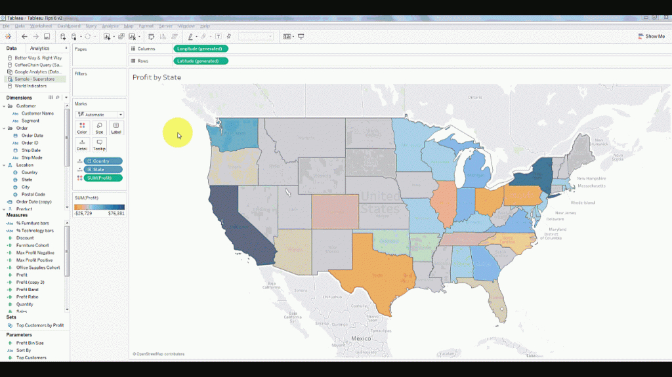Show mark labels with the T icon
Screen dimensions: 672x377
coord(219,37)
